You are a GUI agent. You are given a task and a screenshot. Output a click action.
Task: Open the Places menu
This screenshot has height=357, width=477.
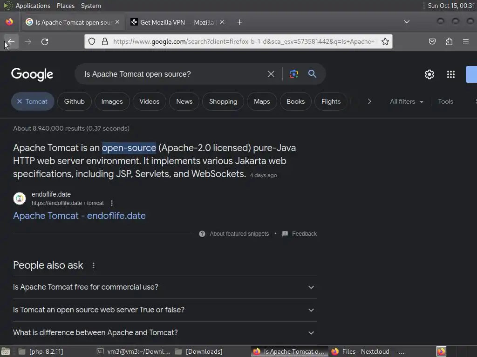[65, 6]
